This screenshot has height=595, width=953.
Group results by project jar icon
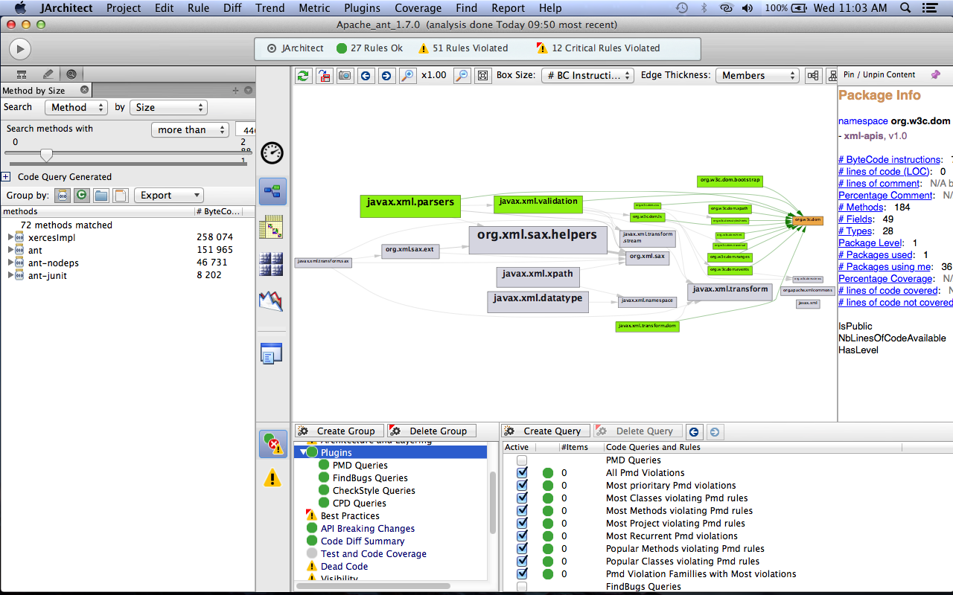coord(63,196)
